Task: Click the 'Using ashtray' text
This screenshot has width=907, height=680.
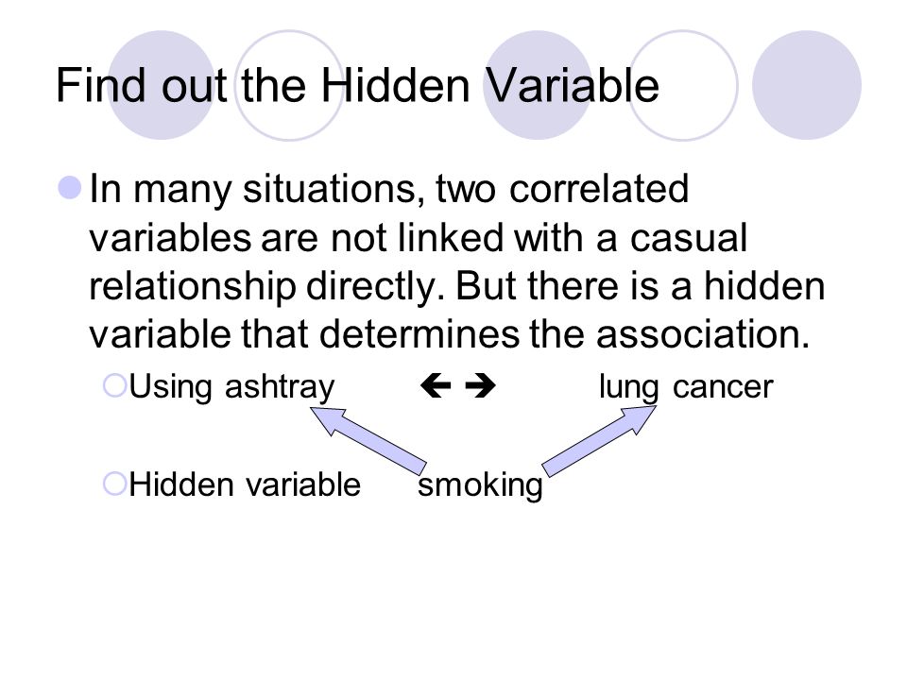Action: pyautogui.click(x=231, y=387)
